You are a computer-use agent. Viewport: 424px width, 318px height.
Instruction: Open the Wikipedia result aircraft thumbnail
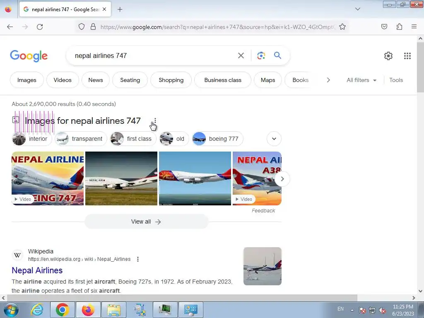(x=262, y=266)
